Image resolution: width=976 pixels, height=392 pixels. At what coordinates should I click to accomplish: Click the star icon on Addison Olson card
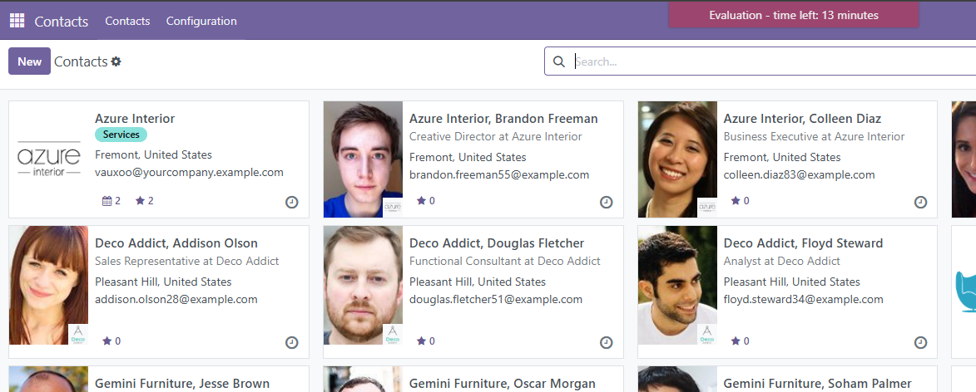(107, 341)
